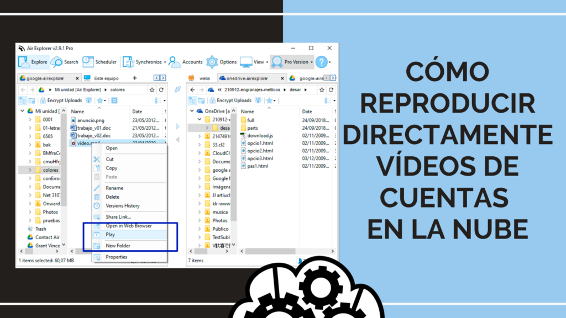Open favorites star dropdown in left pane

coord(102,100)
